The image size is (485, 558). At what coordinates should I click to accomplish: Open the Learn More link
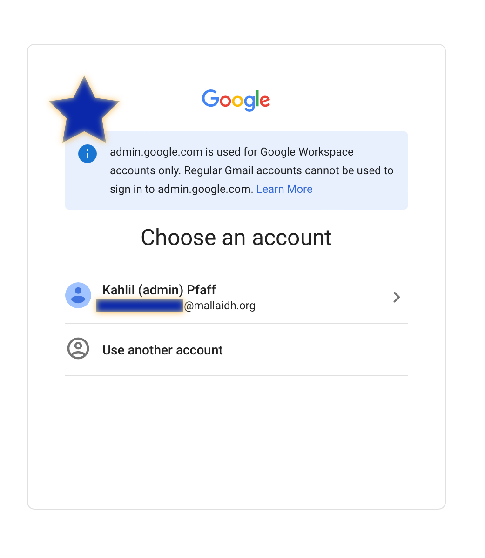(x=284, y=189)
